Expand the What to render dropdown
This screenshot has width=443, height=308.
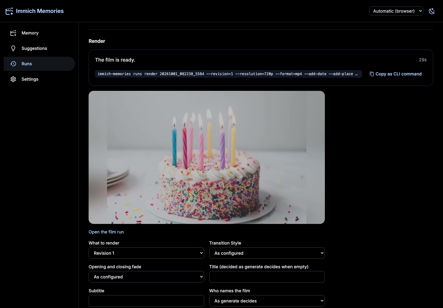click(146, 253)
